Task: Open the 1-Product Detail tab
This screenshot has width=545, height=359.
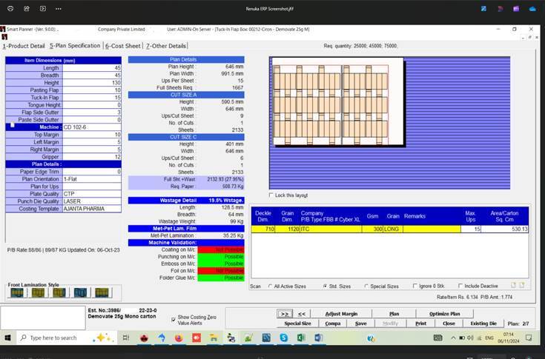Action: 24,46
